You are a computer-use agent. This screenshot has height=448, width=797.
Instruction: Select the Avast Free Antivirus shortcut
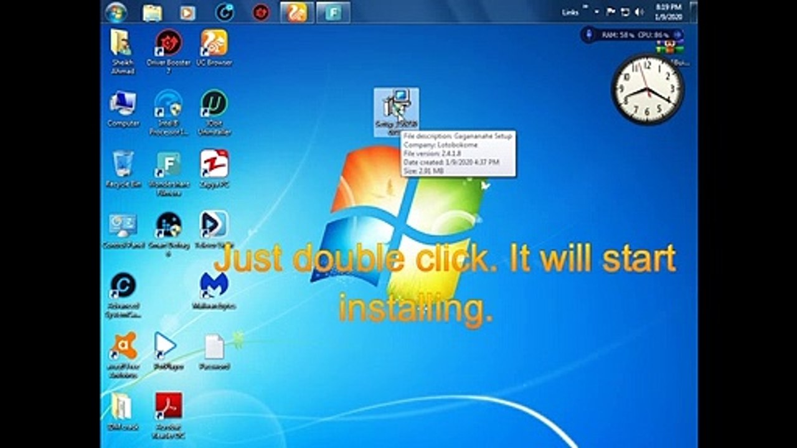(x=123, y=355)
